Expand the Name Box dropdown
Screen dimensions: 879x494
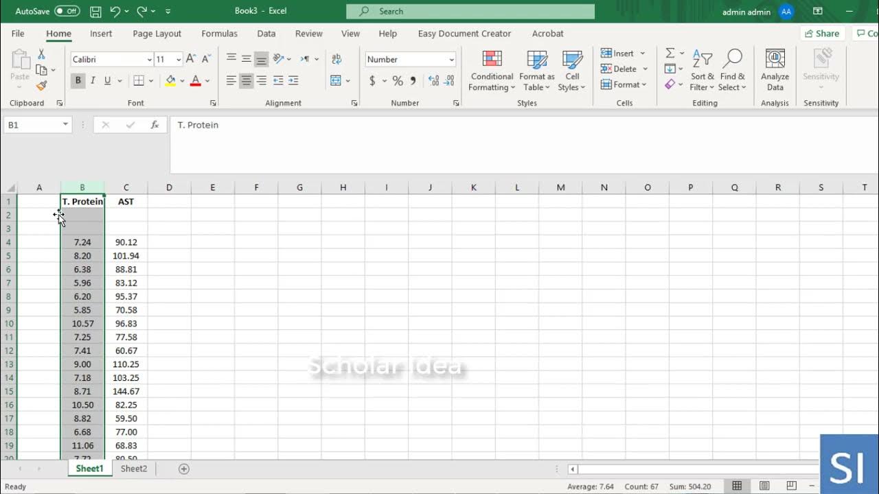pos(66,125)
